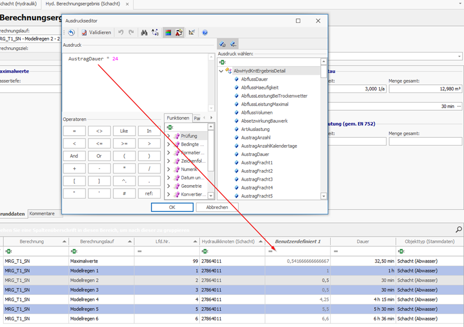Switch to the Funktionen tab
This screenshot has height=327, width=464.
point(178,118)
